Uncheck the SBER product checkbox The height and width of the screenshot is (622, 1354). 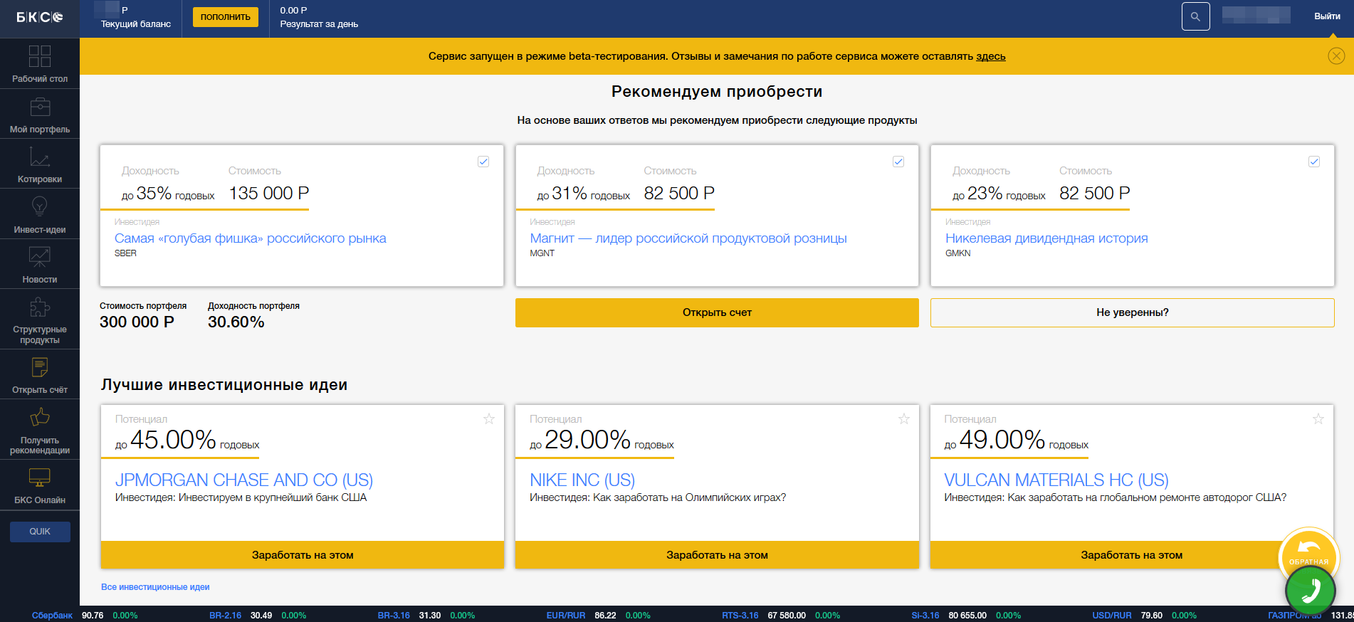pyautogui.click(x=483, y=162)
